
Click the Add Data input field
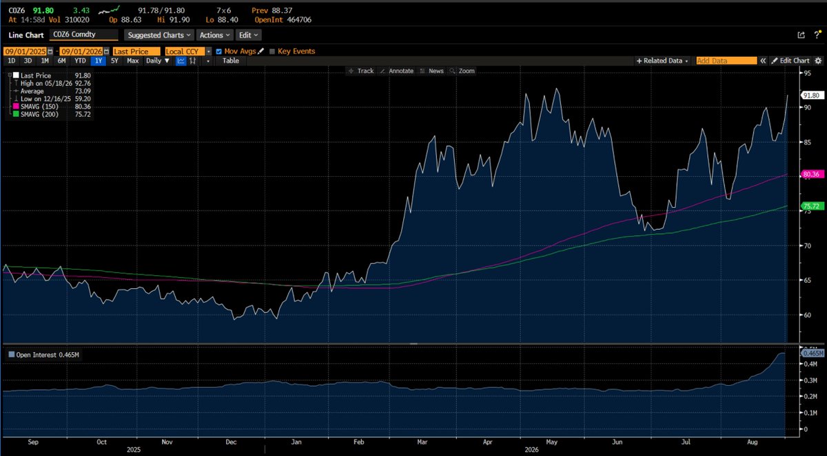(x=726, y=61)
